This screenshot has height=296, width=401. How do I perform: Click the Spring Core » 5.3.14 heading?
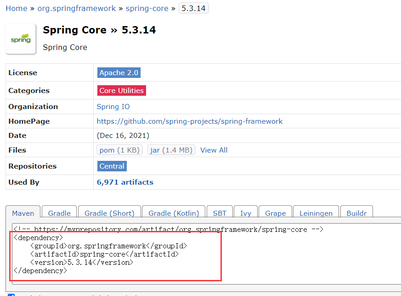point(99,30)
